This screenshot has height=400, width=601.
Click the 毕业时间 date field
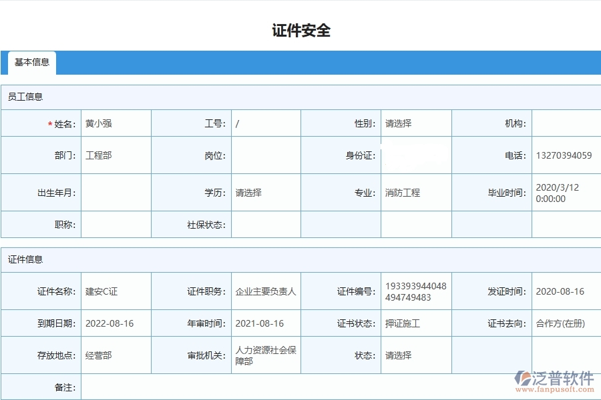564,193
